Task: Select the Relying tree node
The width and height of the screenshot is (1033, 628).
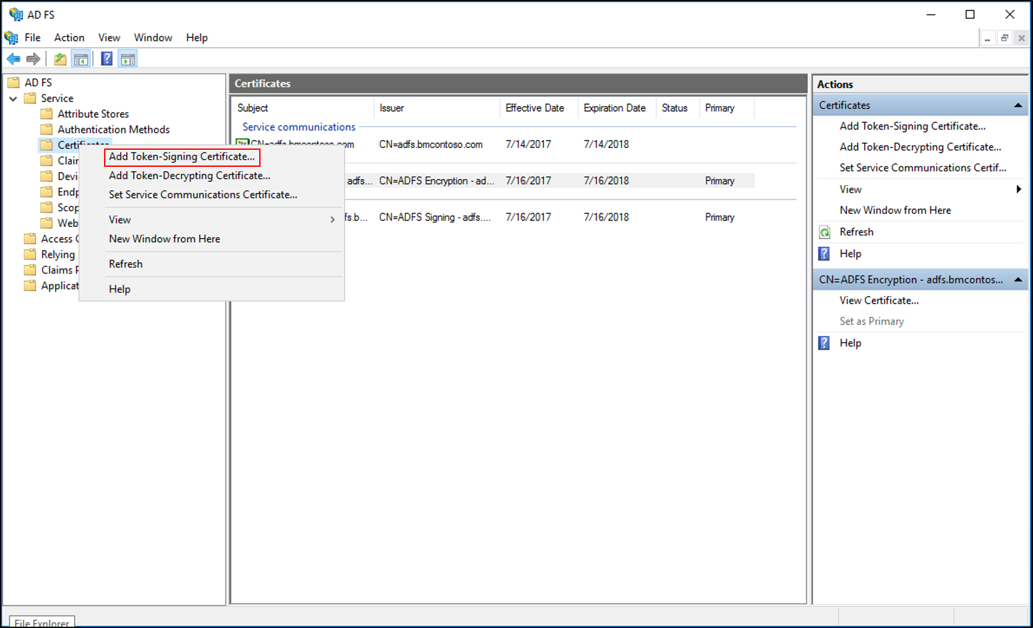Action: (x=58, y=254)
